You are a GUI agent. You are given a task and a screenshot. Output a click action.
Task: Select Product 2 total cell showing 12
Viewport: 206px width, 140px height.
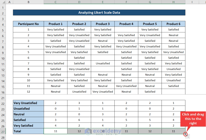point(79,131)
